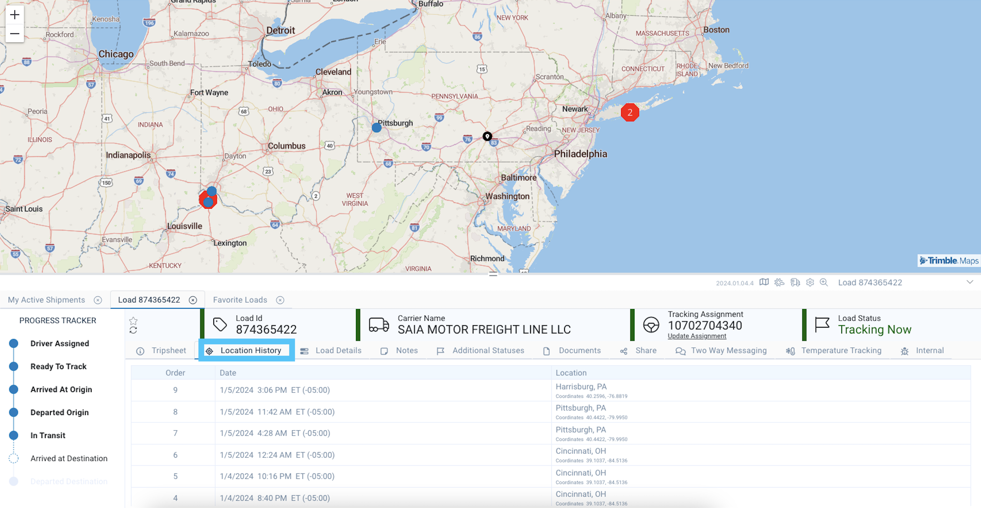The height and width of the screenshot is (508, 981).
Task: Close the Load 874365422 tab
Action: pos(193,300)
